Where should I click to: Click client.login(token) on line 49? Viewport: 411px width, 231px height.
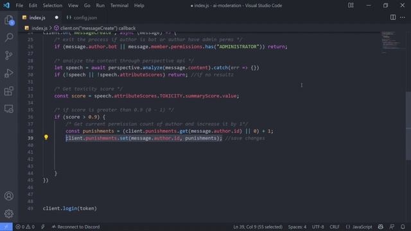[70, 209]
